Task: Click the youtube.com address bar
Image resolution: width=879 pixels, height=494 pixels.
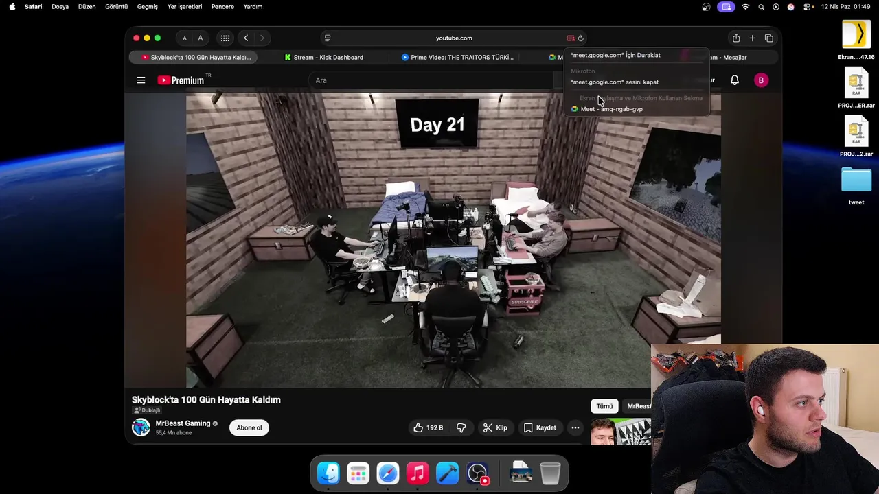Action: click(454, 38)
